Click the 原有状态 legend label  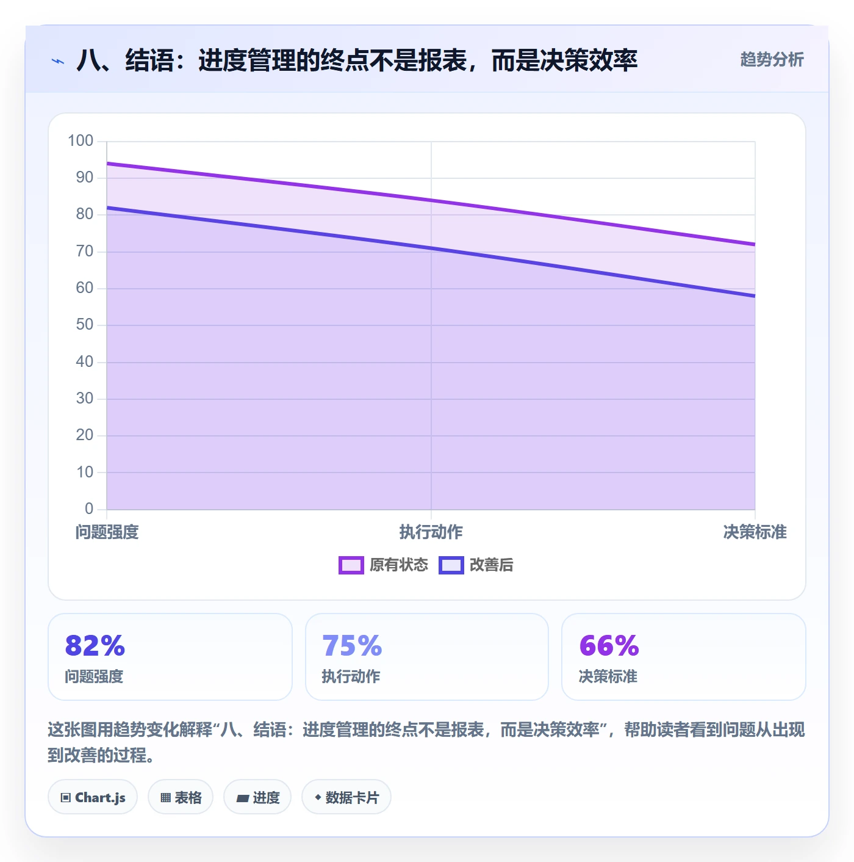[399, 565]
